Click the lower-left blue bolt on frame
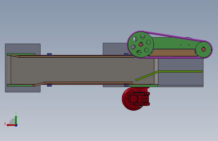 click(x=49, y=86)
